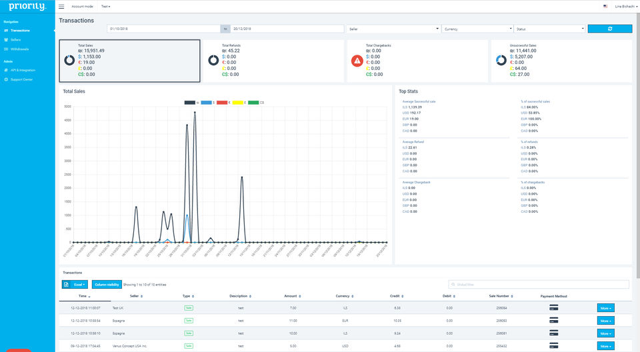Click the Unsuccessful Sales donut icon
Viewport: 640px width, 352px height.
coord(501,61)
